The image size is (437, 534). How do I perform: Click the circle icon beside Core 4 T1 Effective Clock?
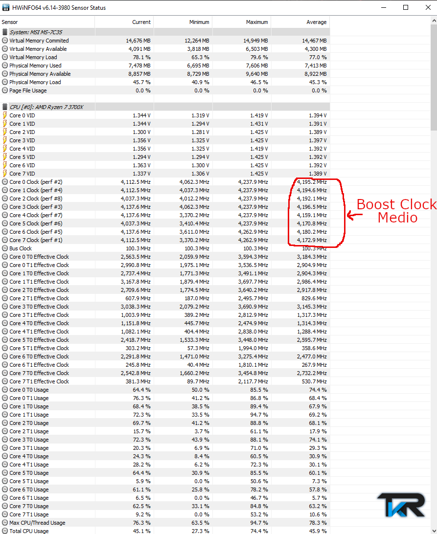coord(5,332)
